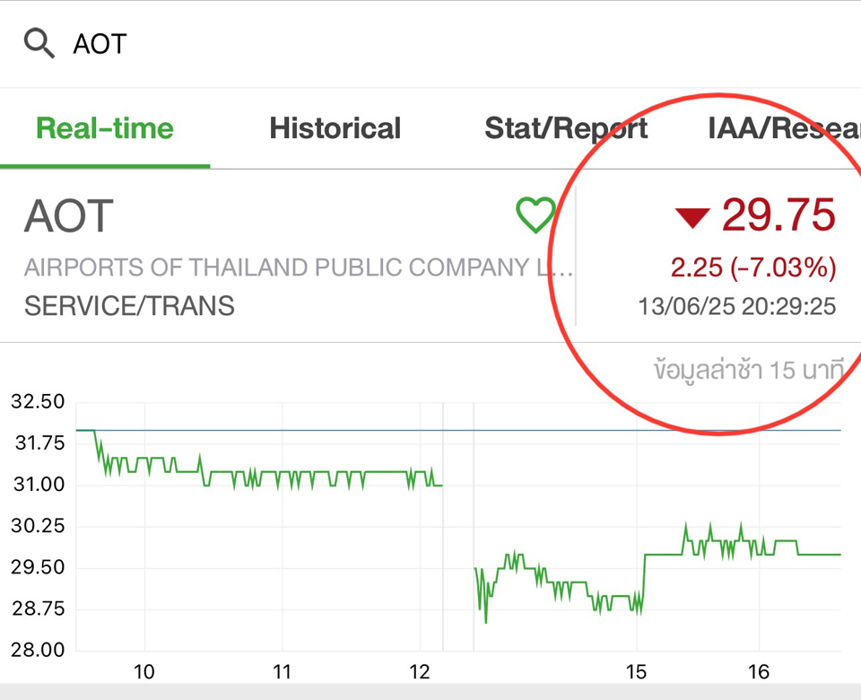Click the change value 2.25 (-7.03%)
The image size is (861, 700).
(x=753, y=267)
